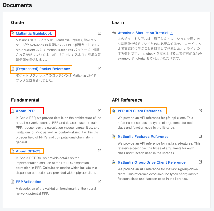The height and width of the screenshot is (211, 214).
Task: Click graduation cap icon beside Atomistic Simulation Tutorial
Action: 114,33
